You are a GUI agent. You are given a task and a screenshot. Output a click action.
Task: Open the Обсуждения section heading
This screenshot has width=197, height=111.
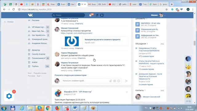[141, 44]
